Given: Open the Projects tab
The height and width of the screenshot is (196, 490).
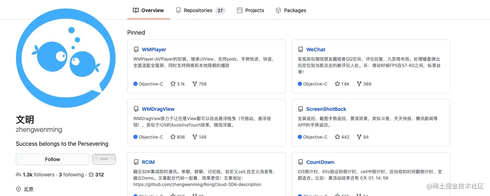Looking at the screenshot, I should click(251, 10).
